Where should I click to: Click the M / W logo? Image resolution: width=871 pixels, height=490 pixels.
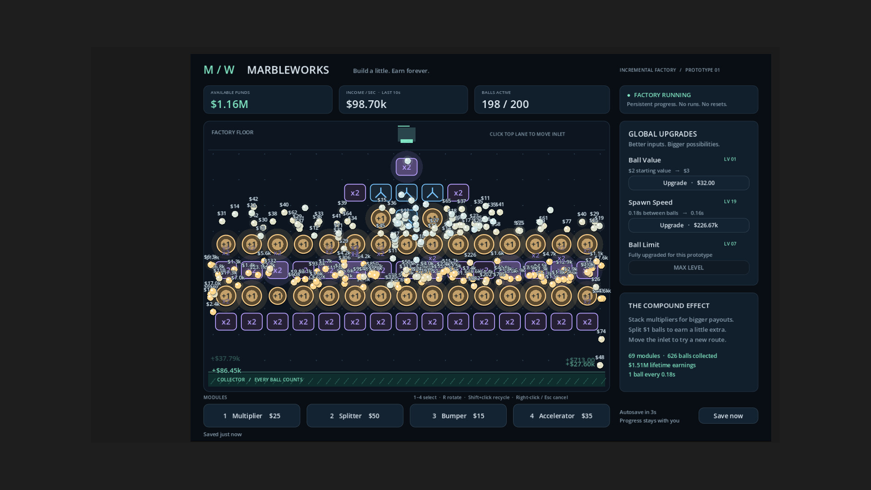219,70
